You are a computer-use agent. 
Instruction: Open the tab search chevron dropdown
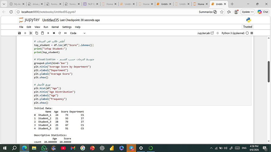tap(4, 4)
